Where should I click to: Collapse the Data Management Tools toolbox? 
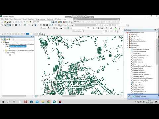pyautogui.click(x=125, y=33)
